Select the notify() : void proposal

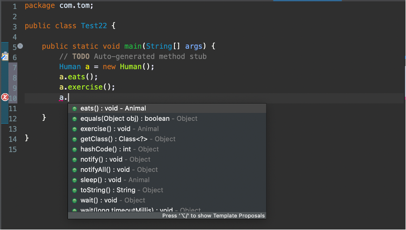(167, 159)
